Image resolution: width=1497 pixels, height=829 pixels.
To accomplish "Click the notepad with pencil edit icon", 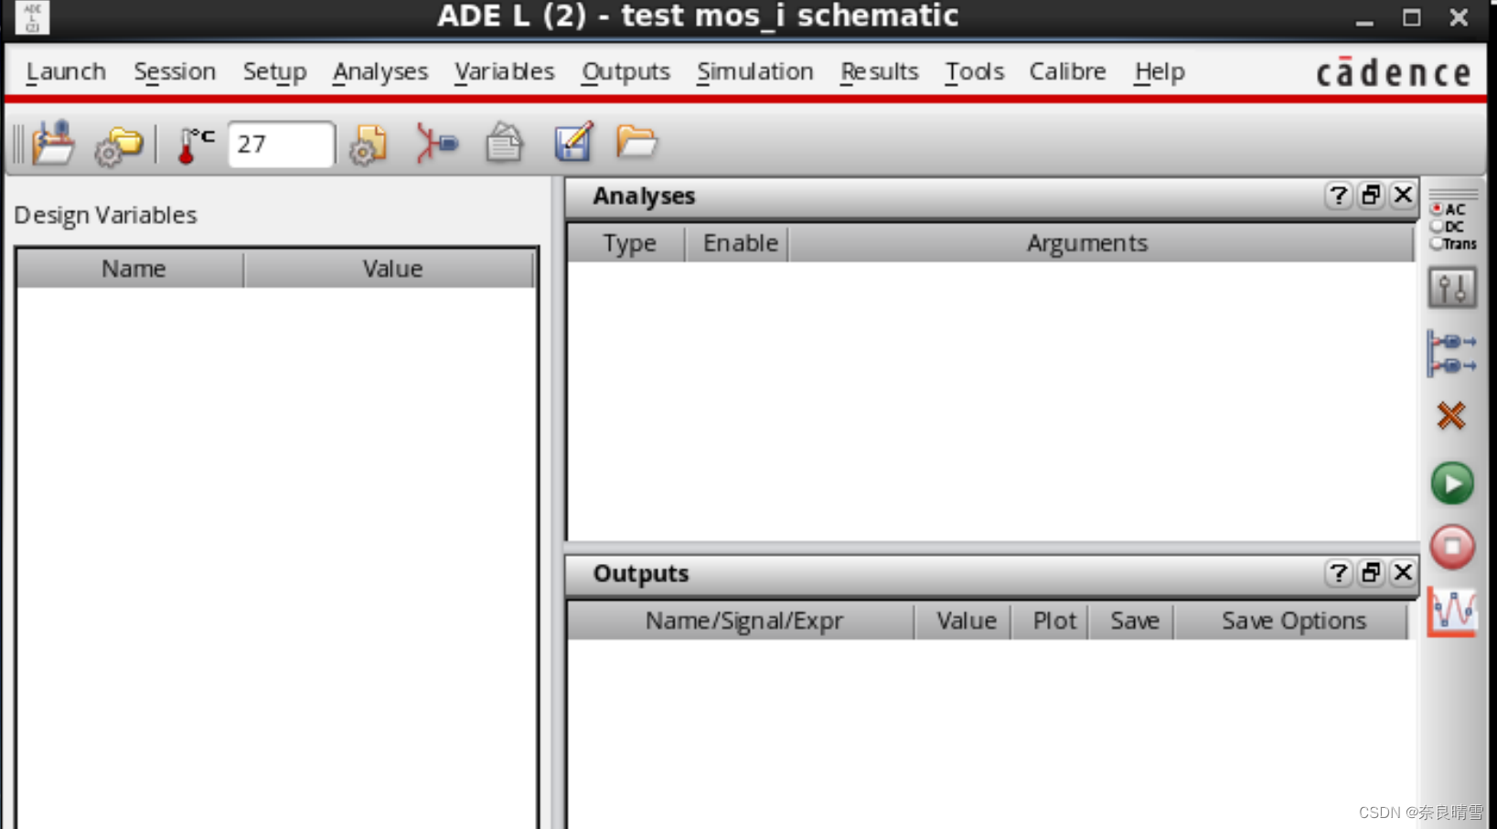I will [x=573, y=143].
